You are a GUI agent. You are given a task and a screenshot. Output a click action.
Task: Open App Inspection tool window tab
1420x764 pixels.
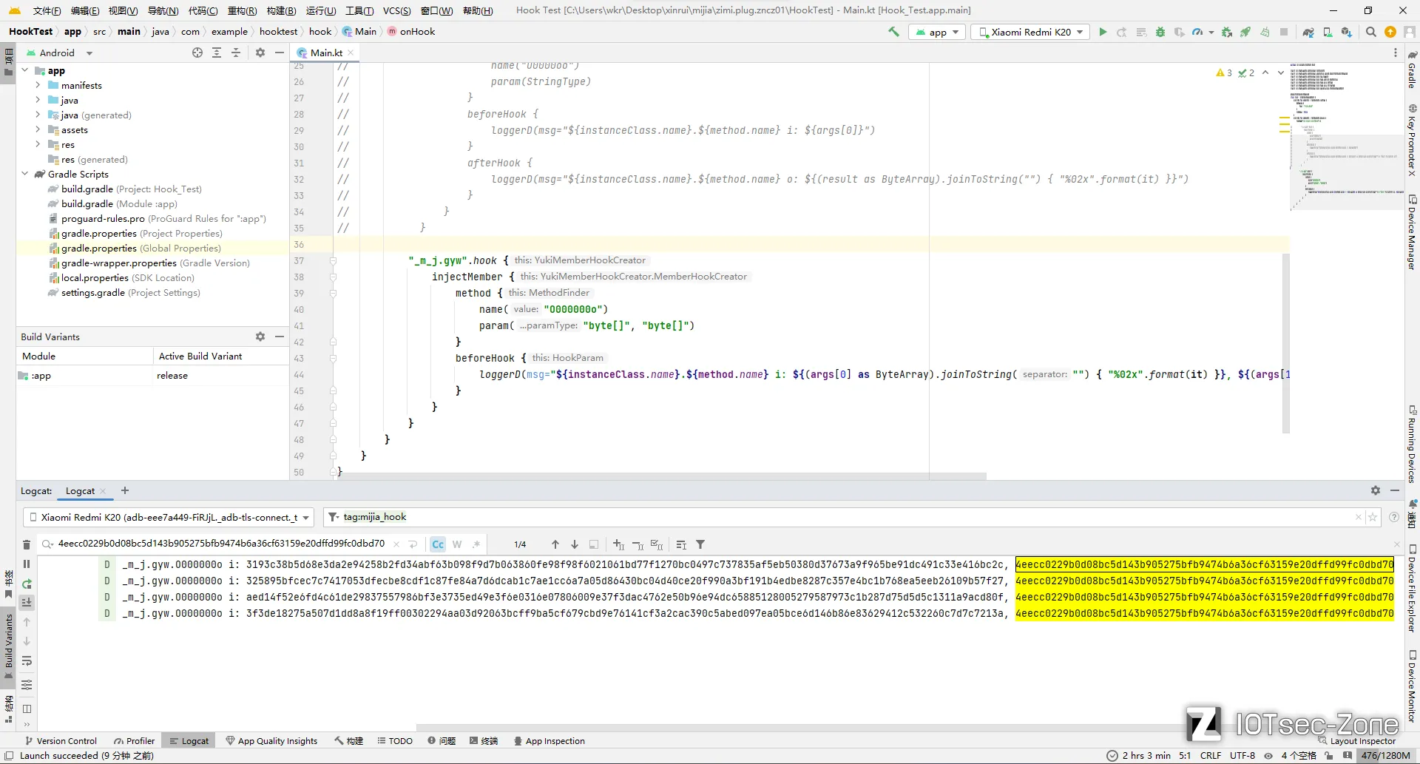click(x=550, y=740)
